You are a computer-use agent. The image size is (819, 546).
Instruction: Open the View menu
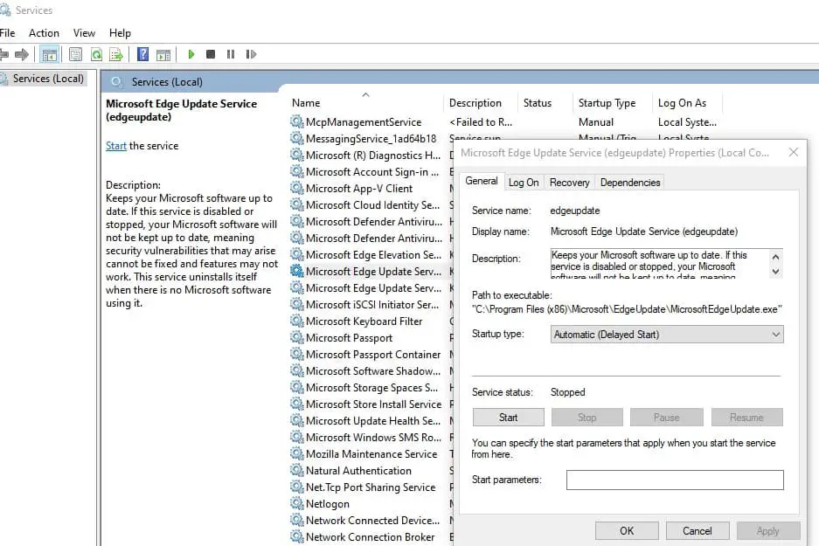pyautogui.click(x=85, y=33)
